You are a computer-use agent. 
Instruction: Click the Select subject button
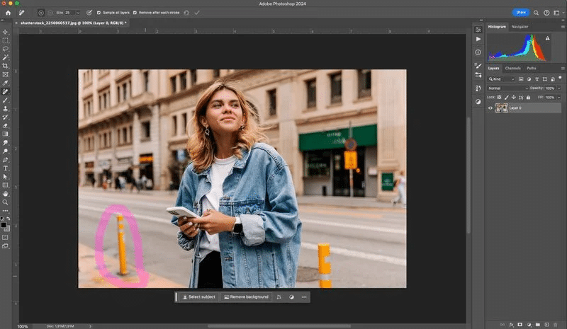[198, 297]
